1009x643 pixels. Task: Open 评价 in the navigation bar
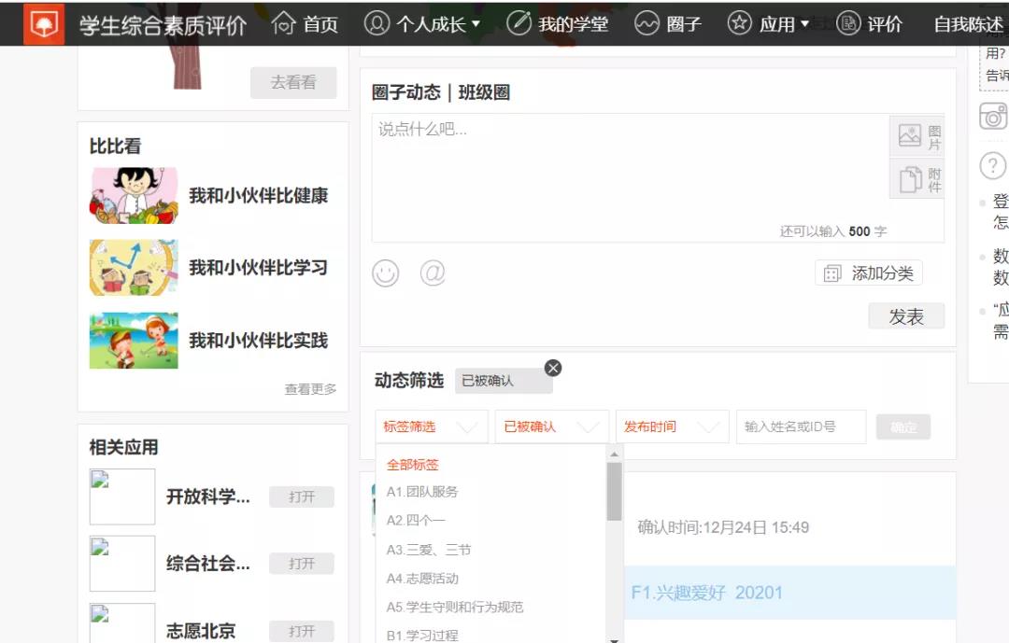[885, 24]
